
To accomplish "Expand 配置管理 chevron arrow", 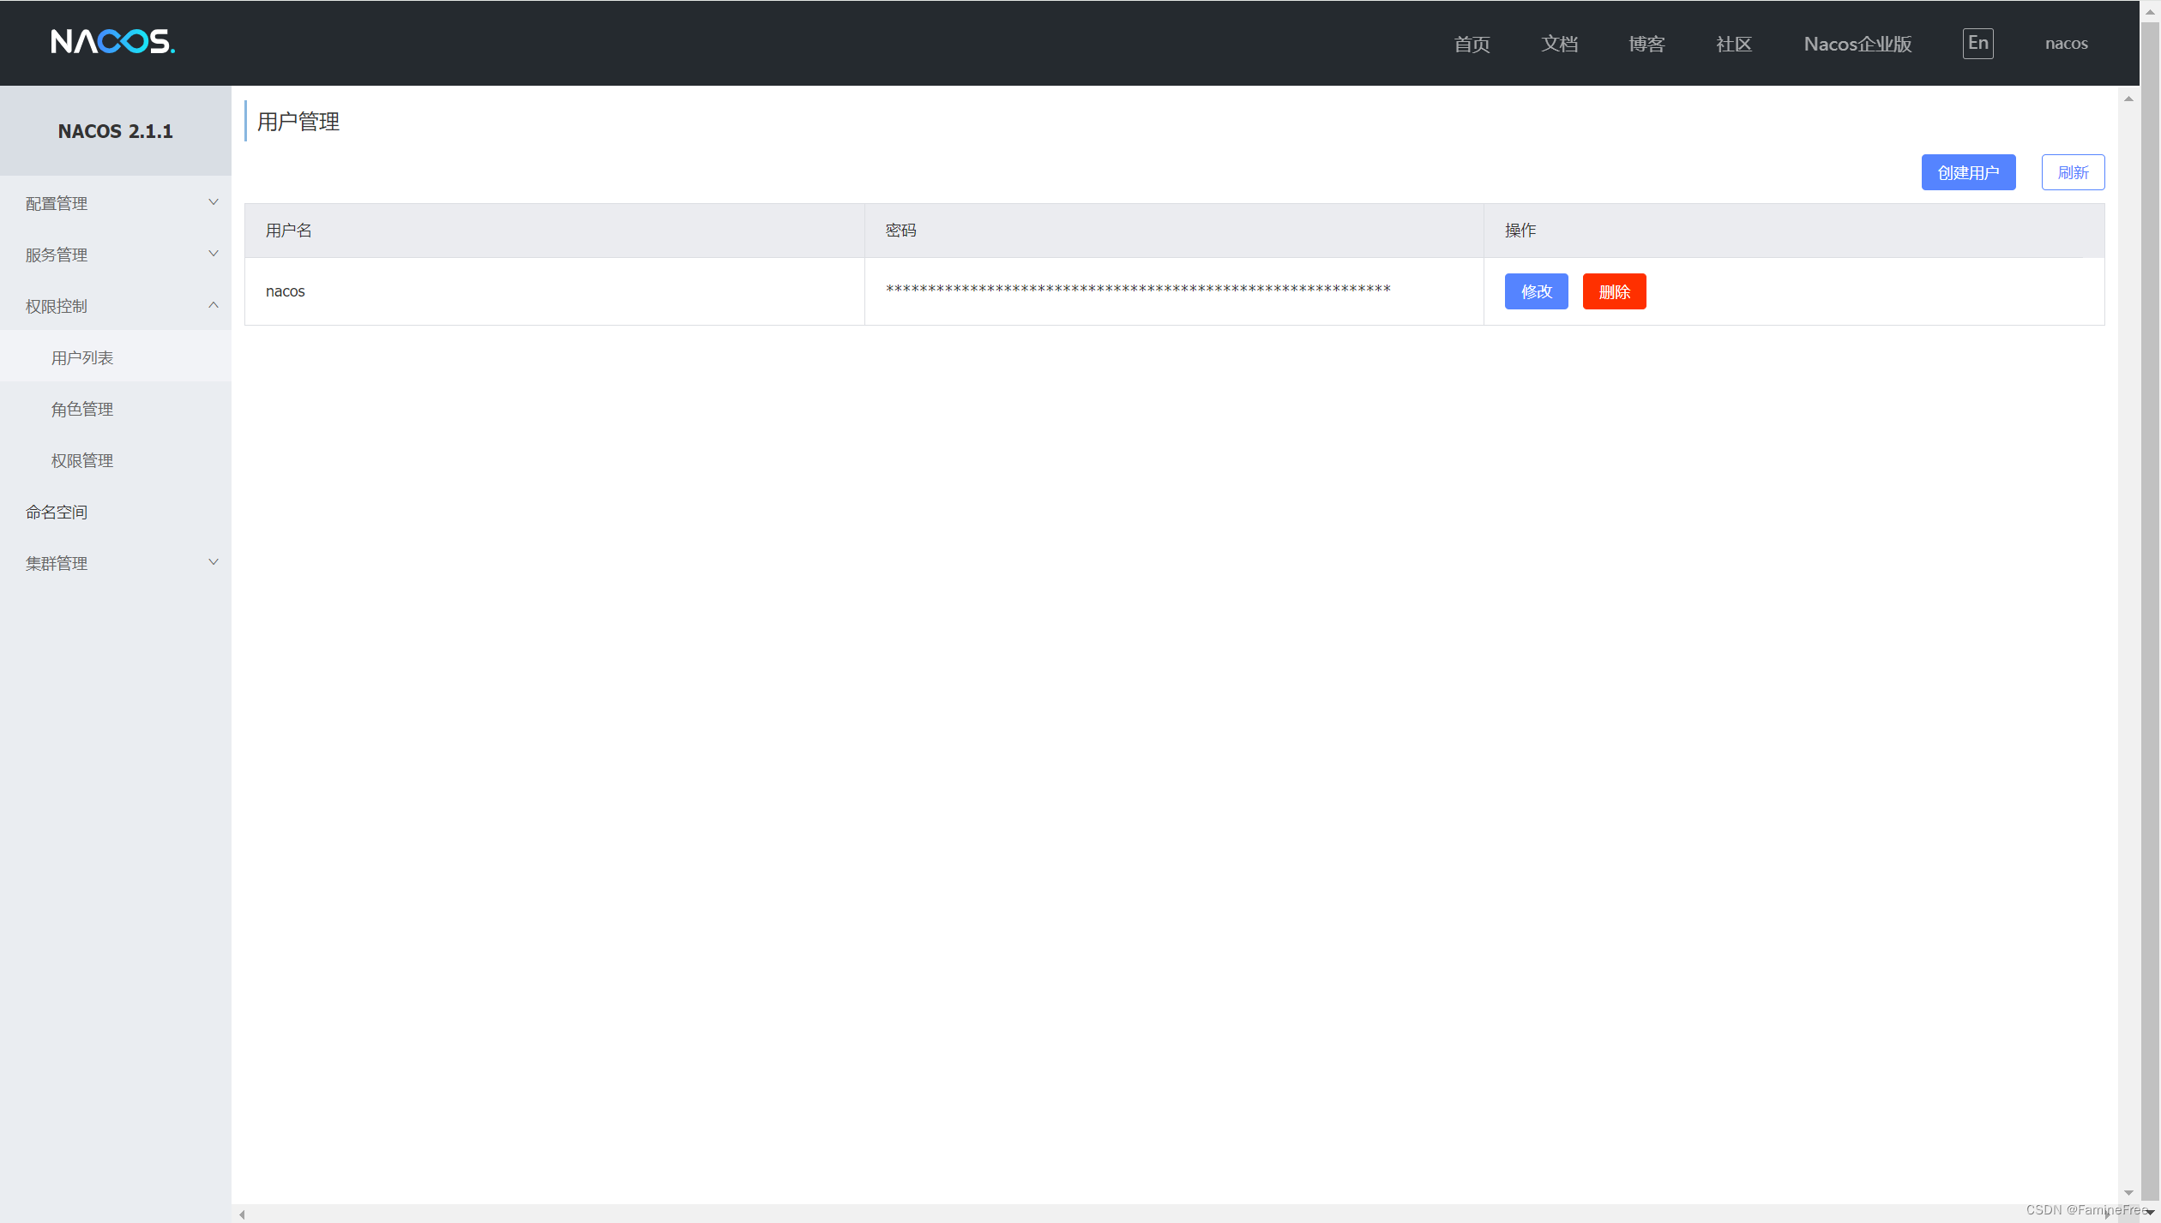I will 214,202.
